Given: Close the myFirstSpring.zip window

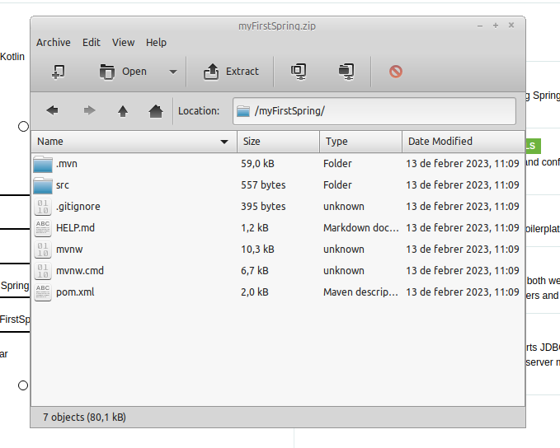Looking at the screenshot, I should pos(511,26).
